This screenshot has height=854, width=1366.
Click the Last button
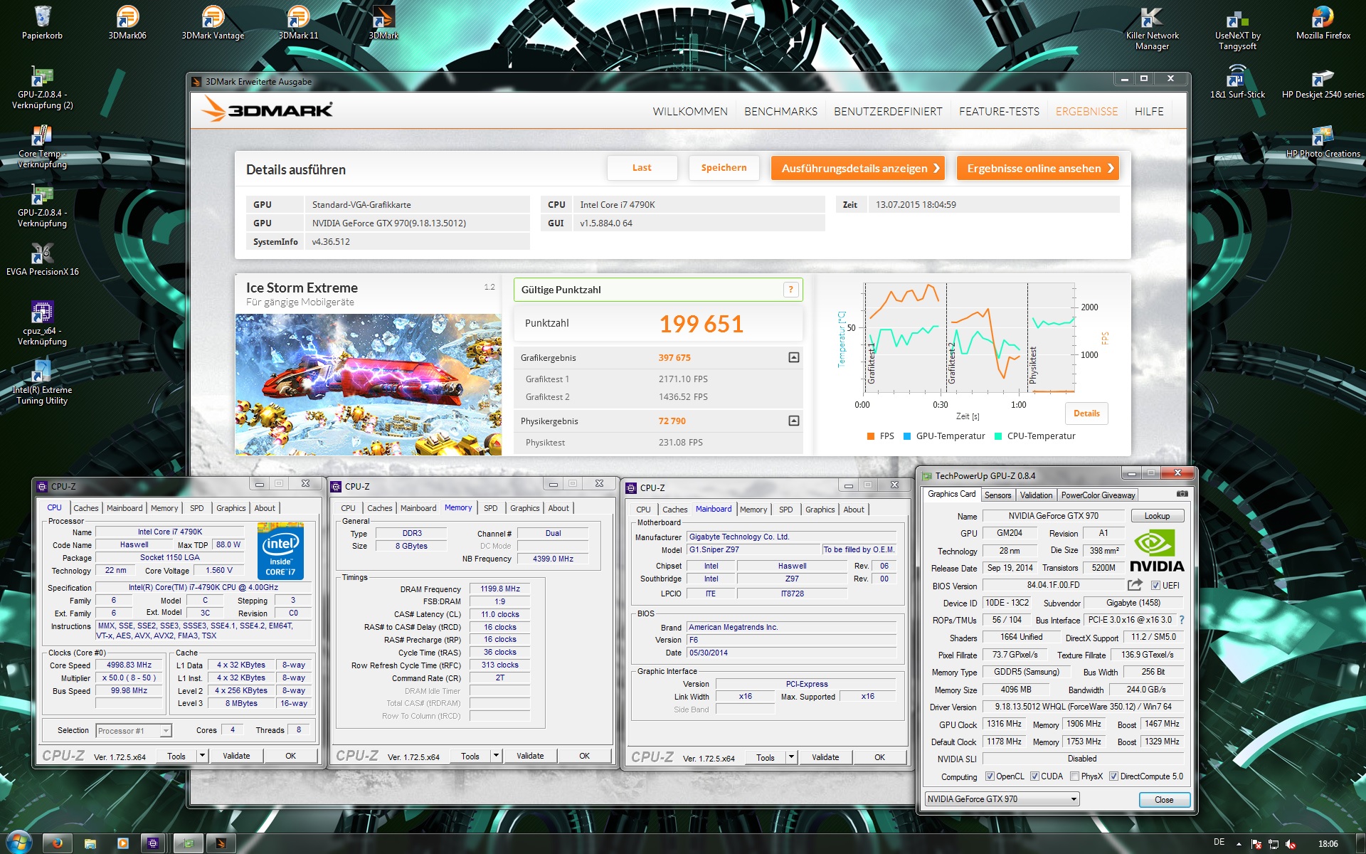tap(642, 168)
